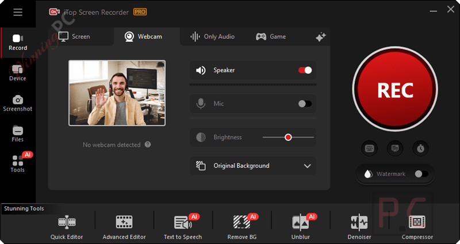Click the Watermark droplet icon
The width and height of the screenshot is (460, 244).
[x=367, y=174]
